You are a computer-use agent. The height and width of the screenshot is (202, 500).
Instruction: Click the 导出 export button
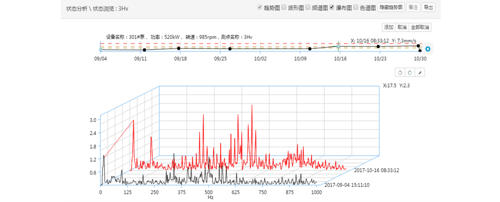428,8
